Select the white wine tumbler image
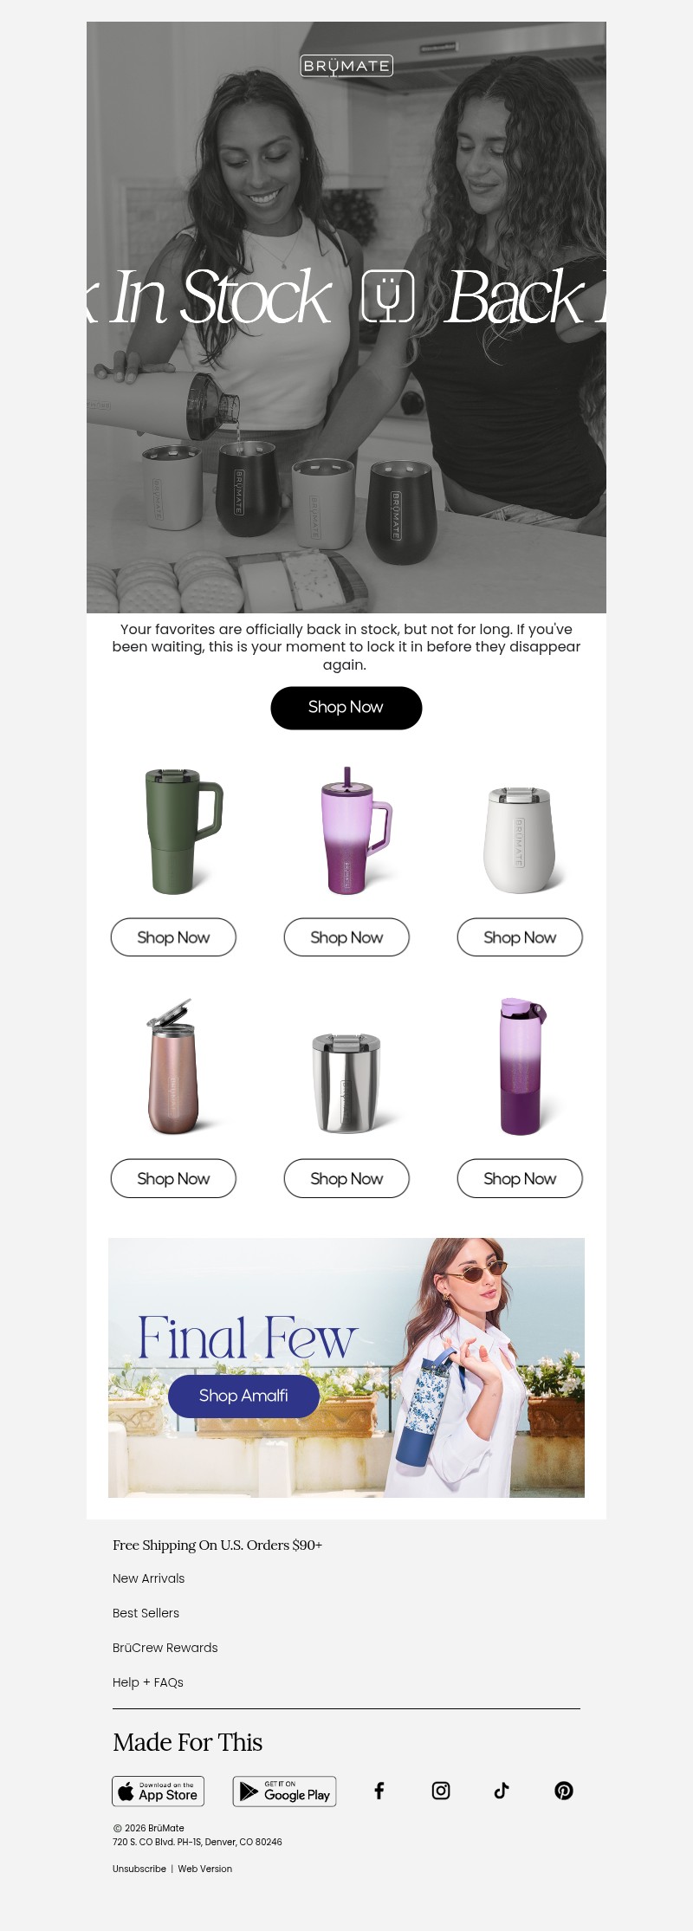693x1931 pixels. tap(520, 840)
